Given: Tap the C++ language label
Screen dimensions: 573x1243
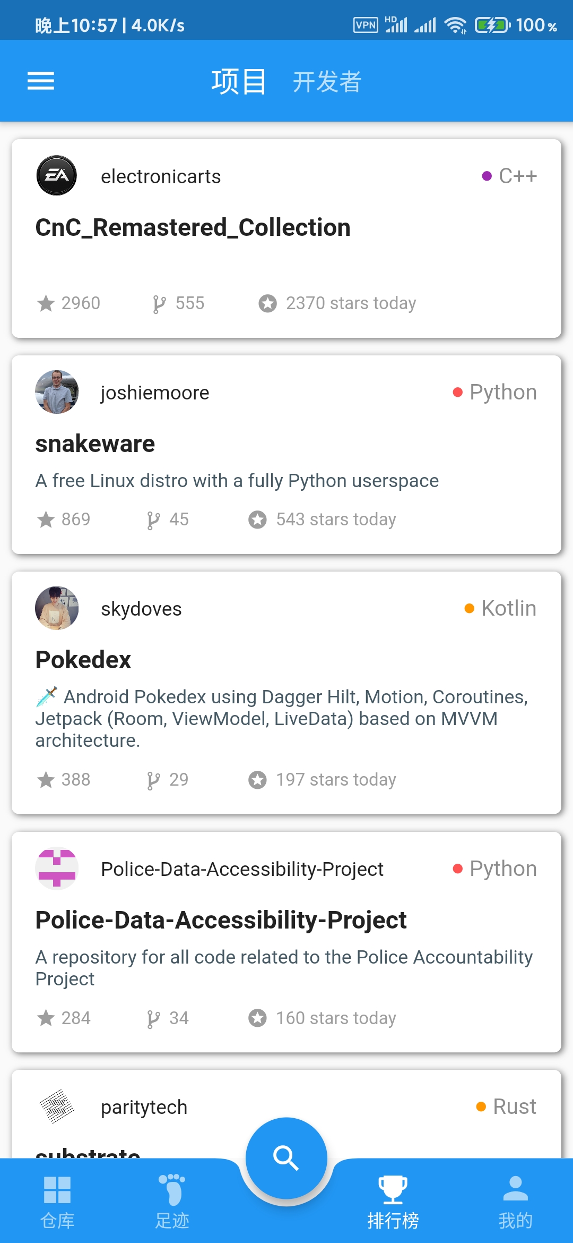Looking at the screenshot, I should [x=518, y=176].
